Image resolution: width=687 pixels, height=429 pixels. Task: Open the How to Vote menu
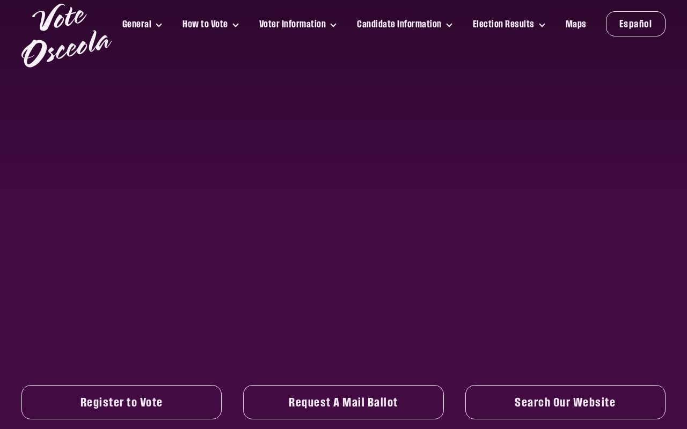[205, 24]
